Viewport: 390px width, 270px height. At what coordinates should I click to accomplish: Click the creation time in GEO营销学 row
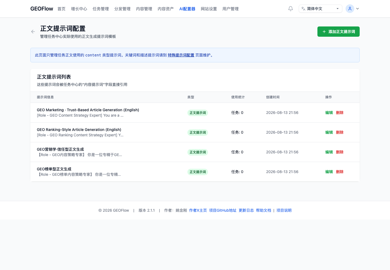(x=282, y=152)
